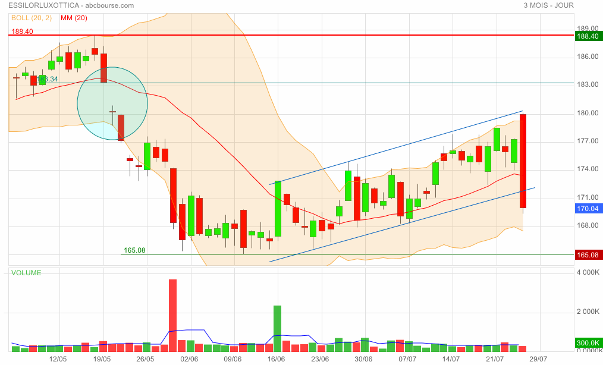The width and height of the screenshot is (603, 365).
Task: Click the green 165.08 support label
Action: click(x=134, y=250)
